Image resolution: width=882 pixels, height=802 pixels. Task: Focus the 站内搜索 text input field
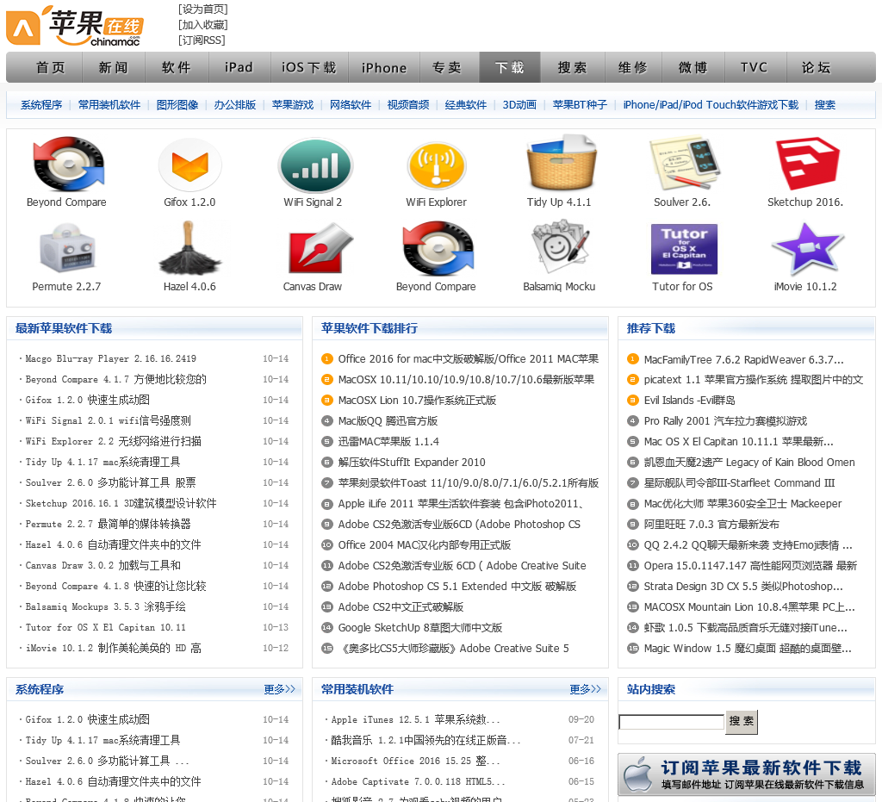(x=671, y=722)
